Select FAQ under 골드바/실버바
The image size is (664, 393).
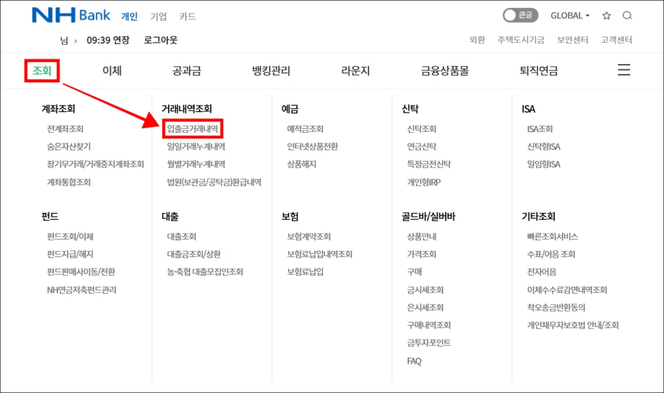(414, 361)
